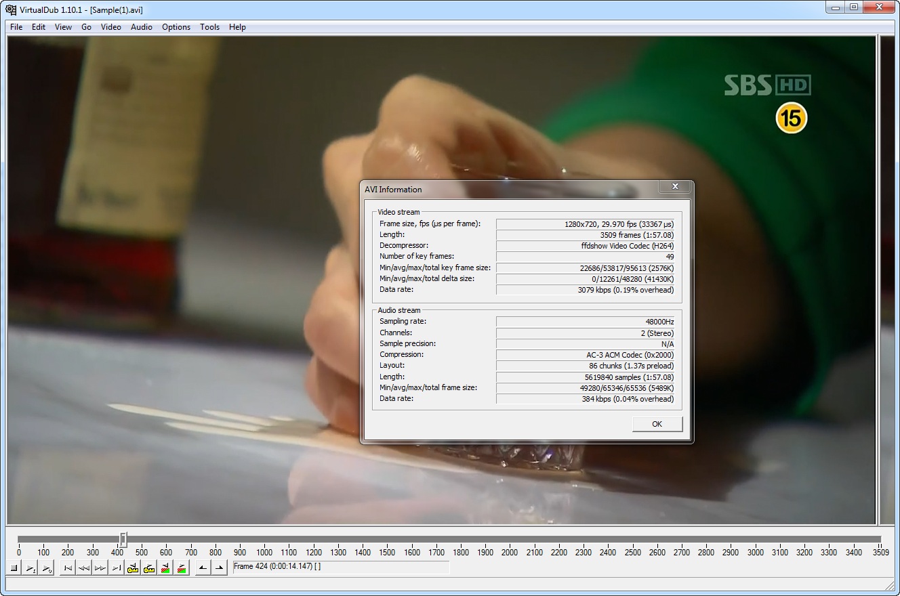Step forward one frame
The width and height of the screenshot is (900, 596).
point(100,568)
